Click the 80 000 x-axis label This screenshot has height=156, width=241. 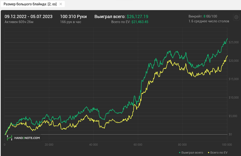pos(182,145)
